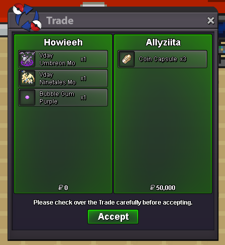Screen dimensions: 225x245
Task: Click the x1 quantity beside Umbreon mount
Action: (x=83, y=59)
